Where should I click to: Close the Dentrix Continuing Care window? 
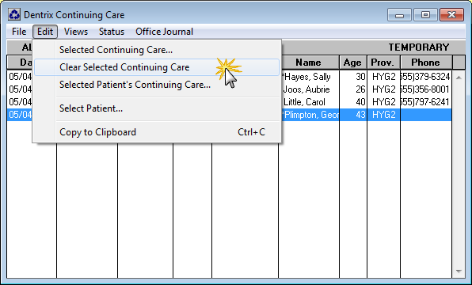tap(451, 15)
